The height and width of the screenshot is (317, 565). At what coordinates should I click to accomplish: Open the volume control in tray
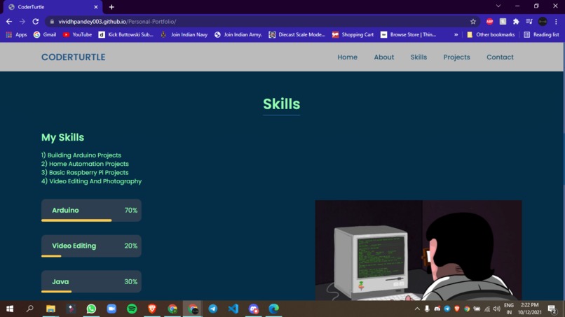[x=496, y=309]
